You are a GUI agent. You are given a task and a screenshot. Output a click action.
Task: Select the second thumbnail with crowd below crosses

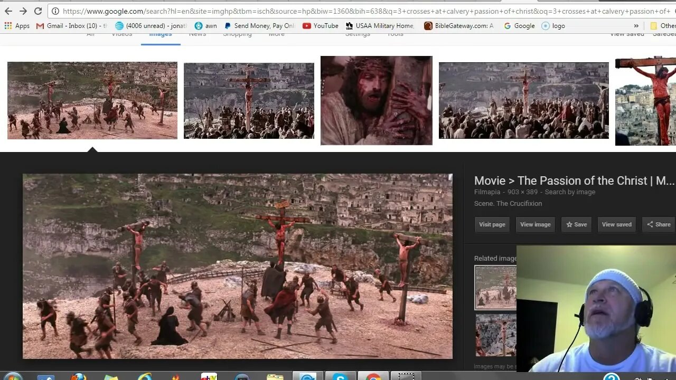[x=249, y=101]
